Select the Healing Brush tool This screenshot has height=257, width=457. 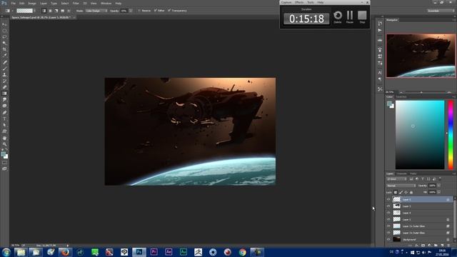pyautogui.click(x=4, y=62)
